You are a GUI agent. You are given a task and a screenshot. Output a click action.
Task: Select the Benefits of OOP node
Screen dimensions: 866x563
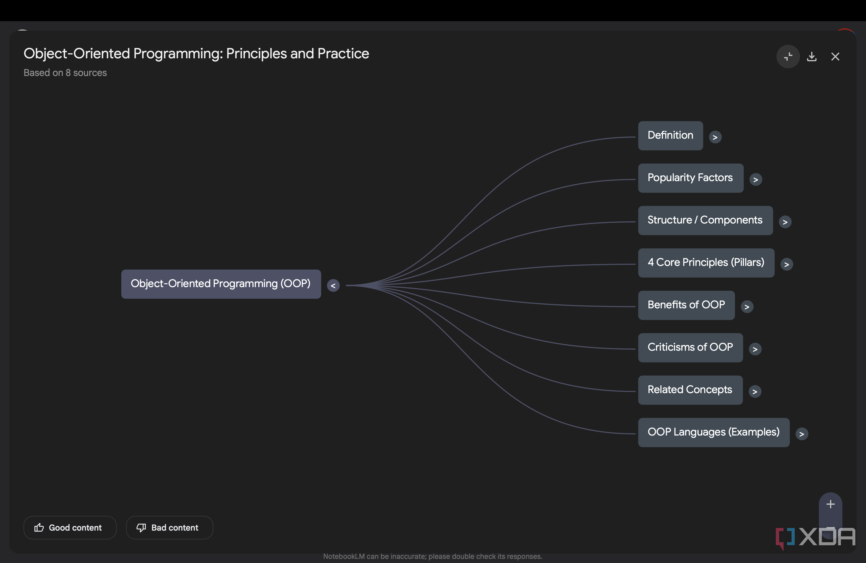coord(686,305)
